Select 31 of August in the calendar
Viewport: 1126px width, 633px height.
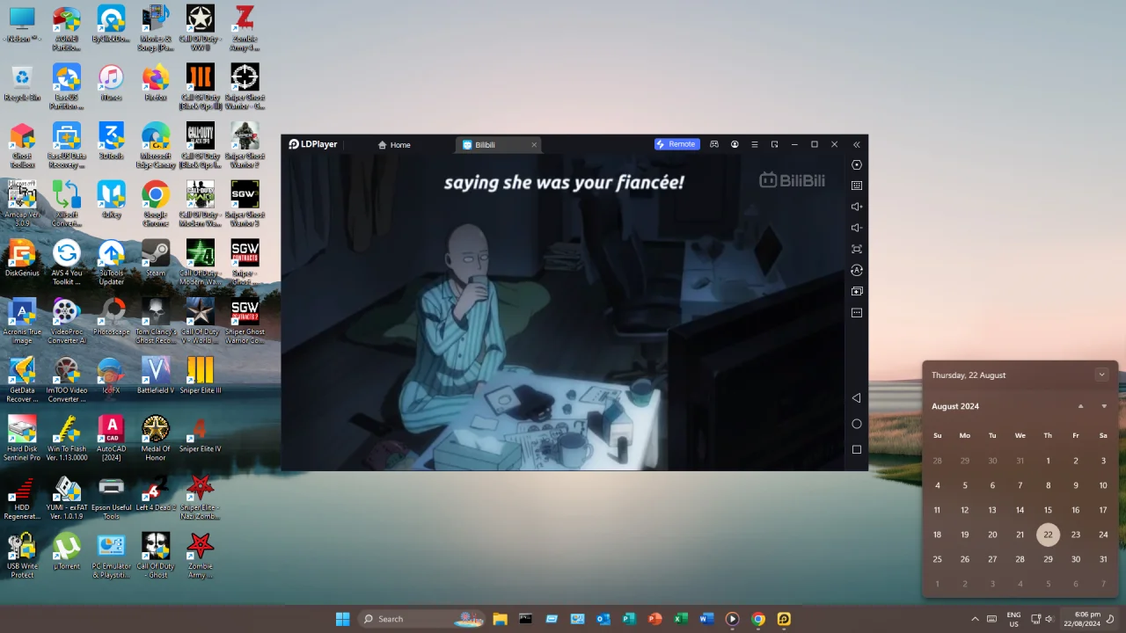1103,559
